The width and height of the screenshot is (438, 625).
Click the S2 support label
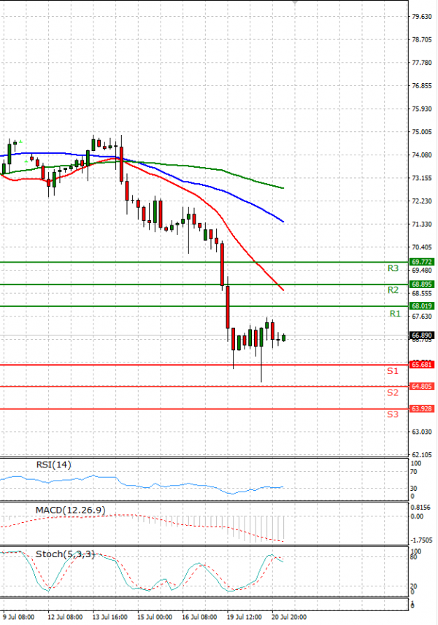tap(393, 392)
